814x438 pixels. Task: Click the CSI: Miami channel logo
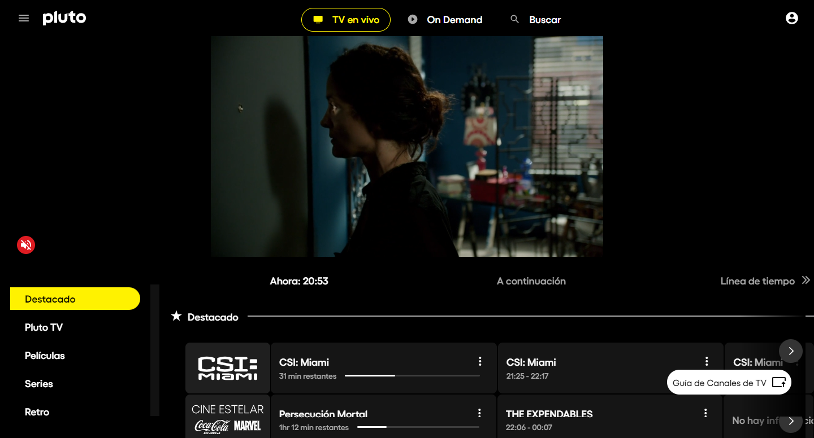[227, 367]
